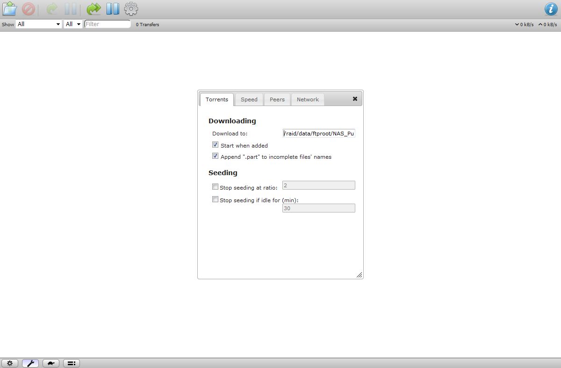Open the tracker filter dropdown next to Show
This screenshot has height=368, width=561.
pyautogui.click(x=73, y=24)
